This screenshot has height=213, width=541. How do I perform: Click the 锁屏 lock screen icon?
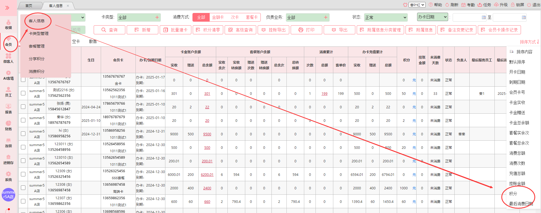pos(513,5)
